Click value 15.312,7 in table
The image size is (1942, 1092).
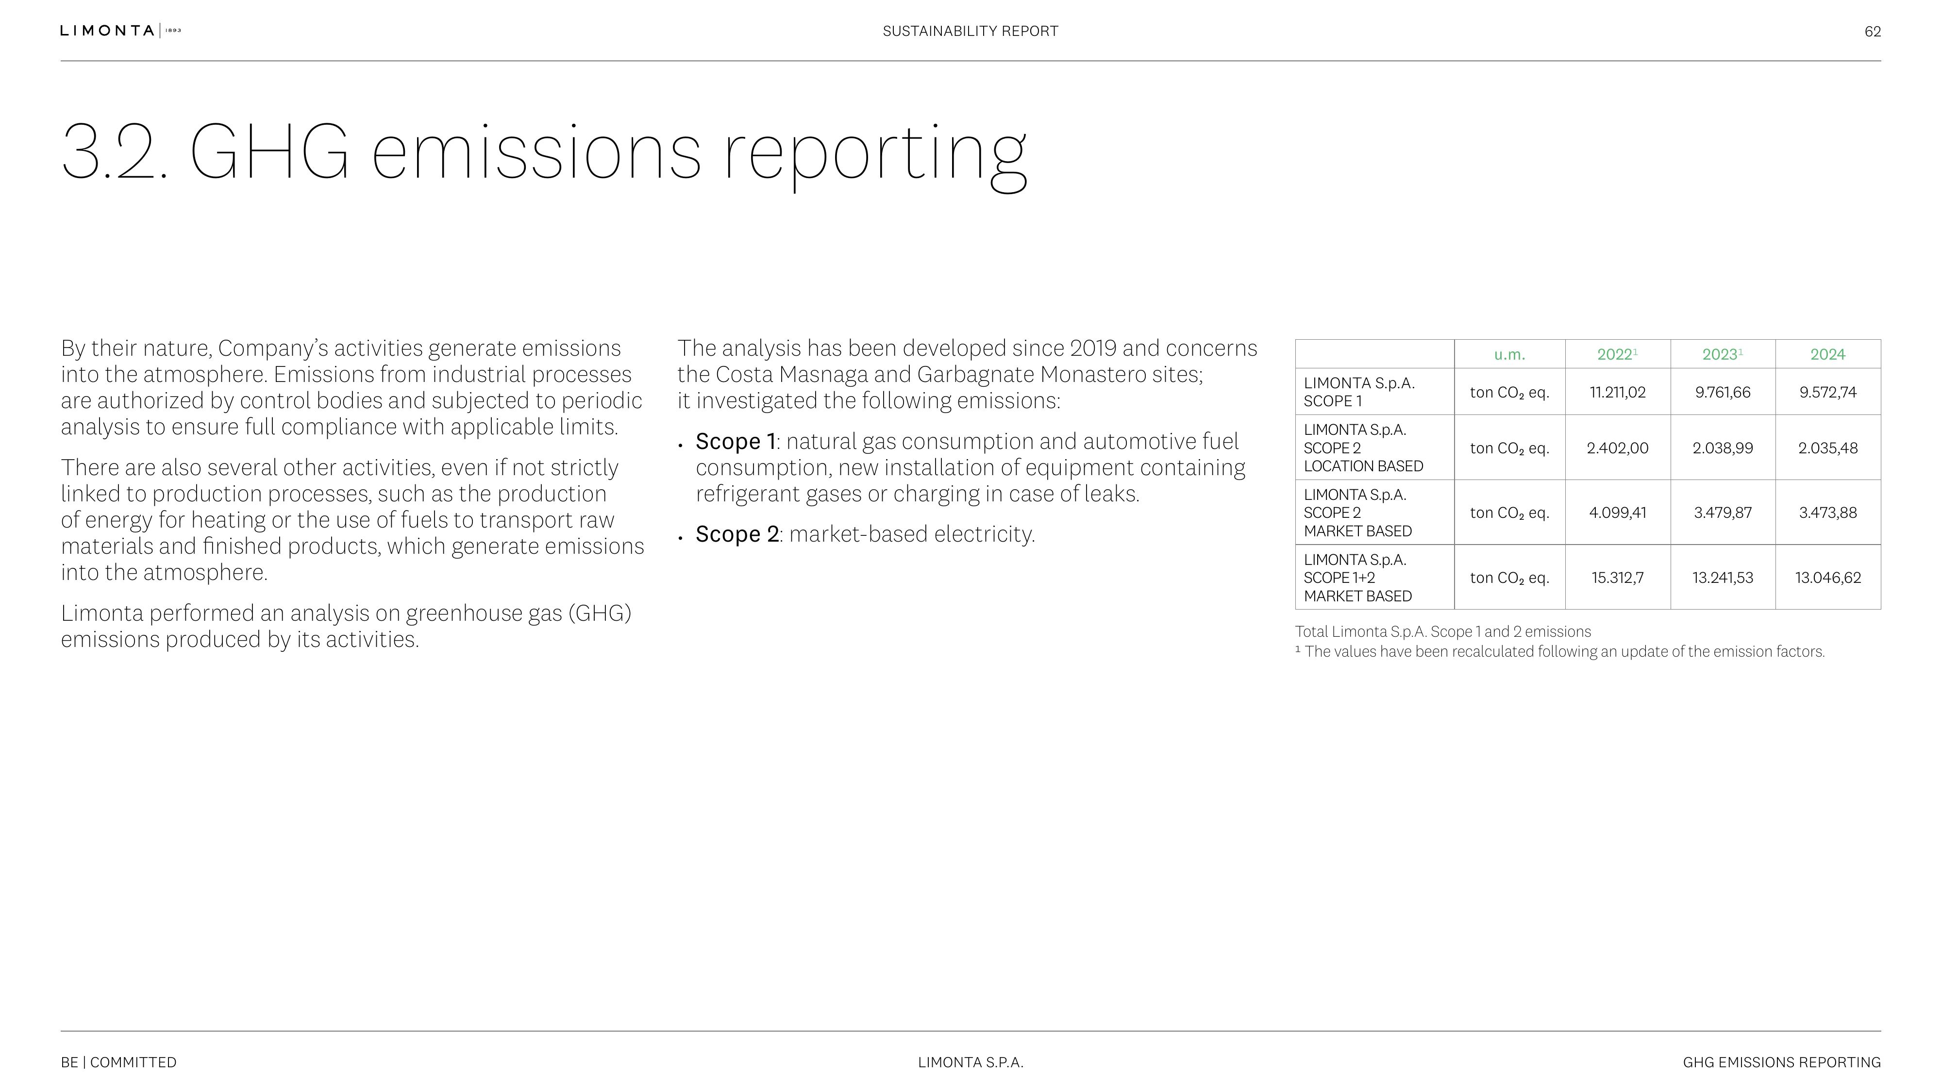1617,577
